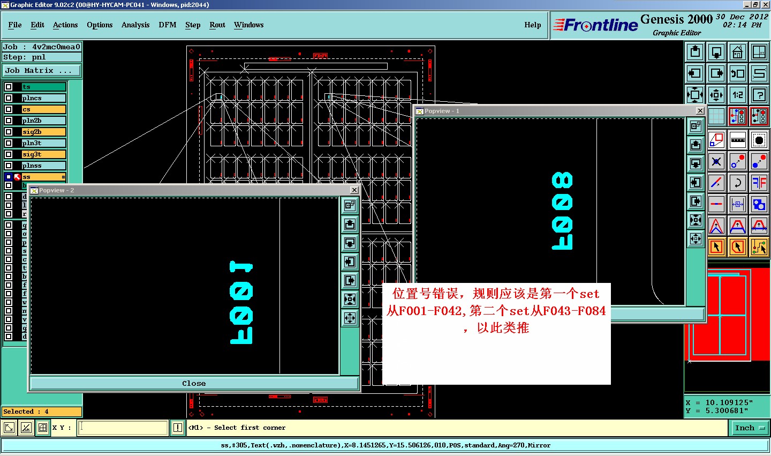Image resolution: width=771 pixels, height=456 pixels.
Task: Open the DFM menu
Action: pyautogui.click(x=168, y=25)
